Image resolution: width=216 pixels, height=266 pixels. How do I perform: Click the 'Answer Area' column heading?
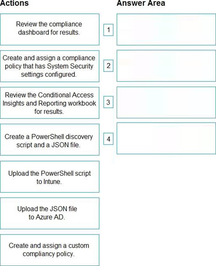141,3
